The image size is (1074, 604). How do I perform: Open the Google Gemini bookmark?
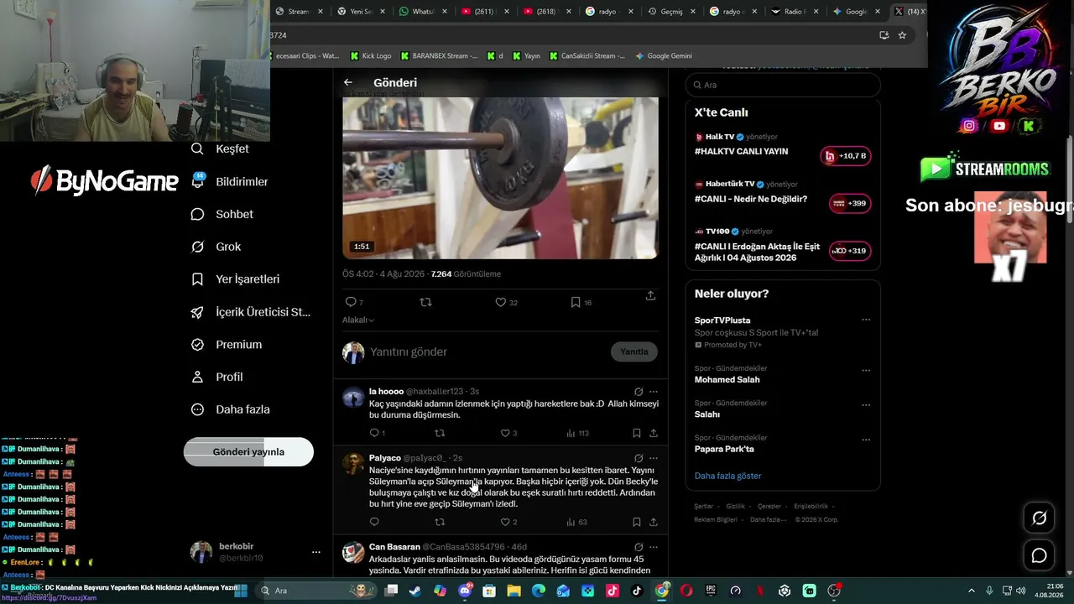664,56
